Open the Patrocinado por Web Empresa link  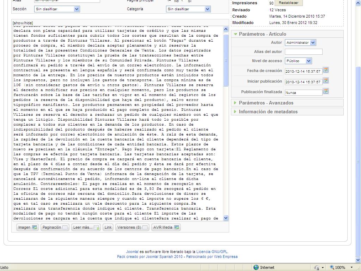pyautogui.click(x=212, y=257)
